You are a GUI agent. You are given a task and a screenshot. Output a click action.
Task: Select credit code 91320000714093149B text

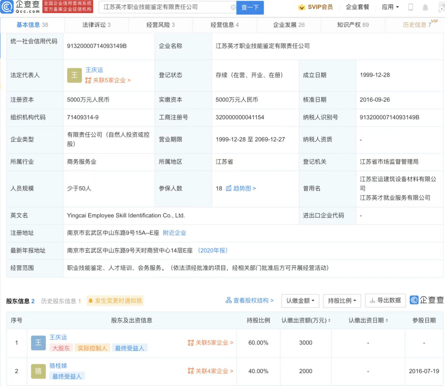tap(97, 46)
